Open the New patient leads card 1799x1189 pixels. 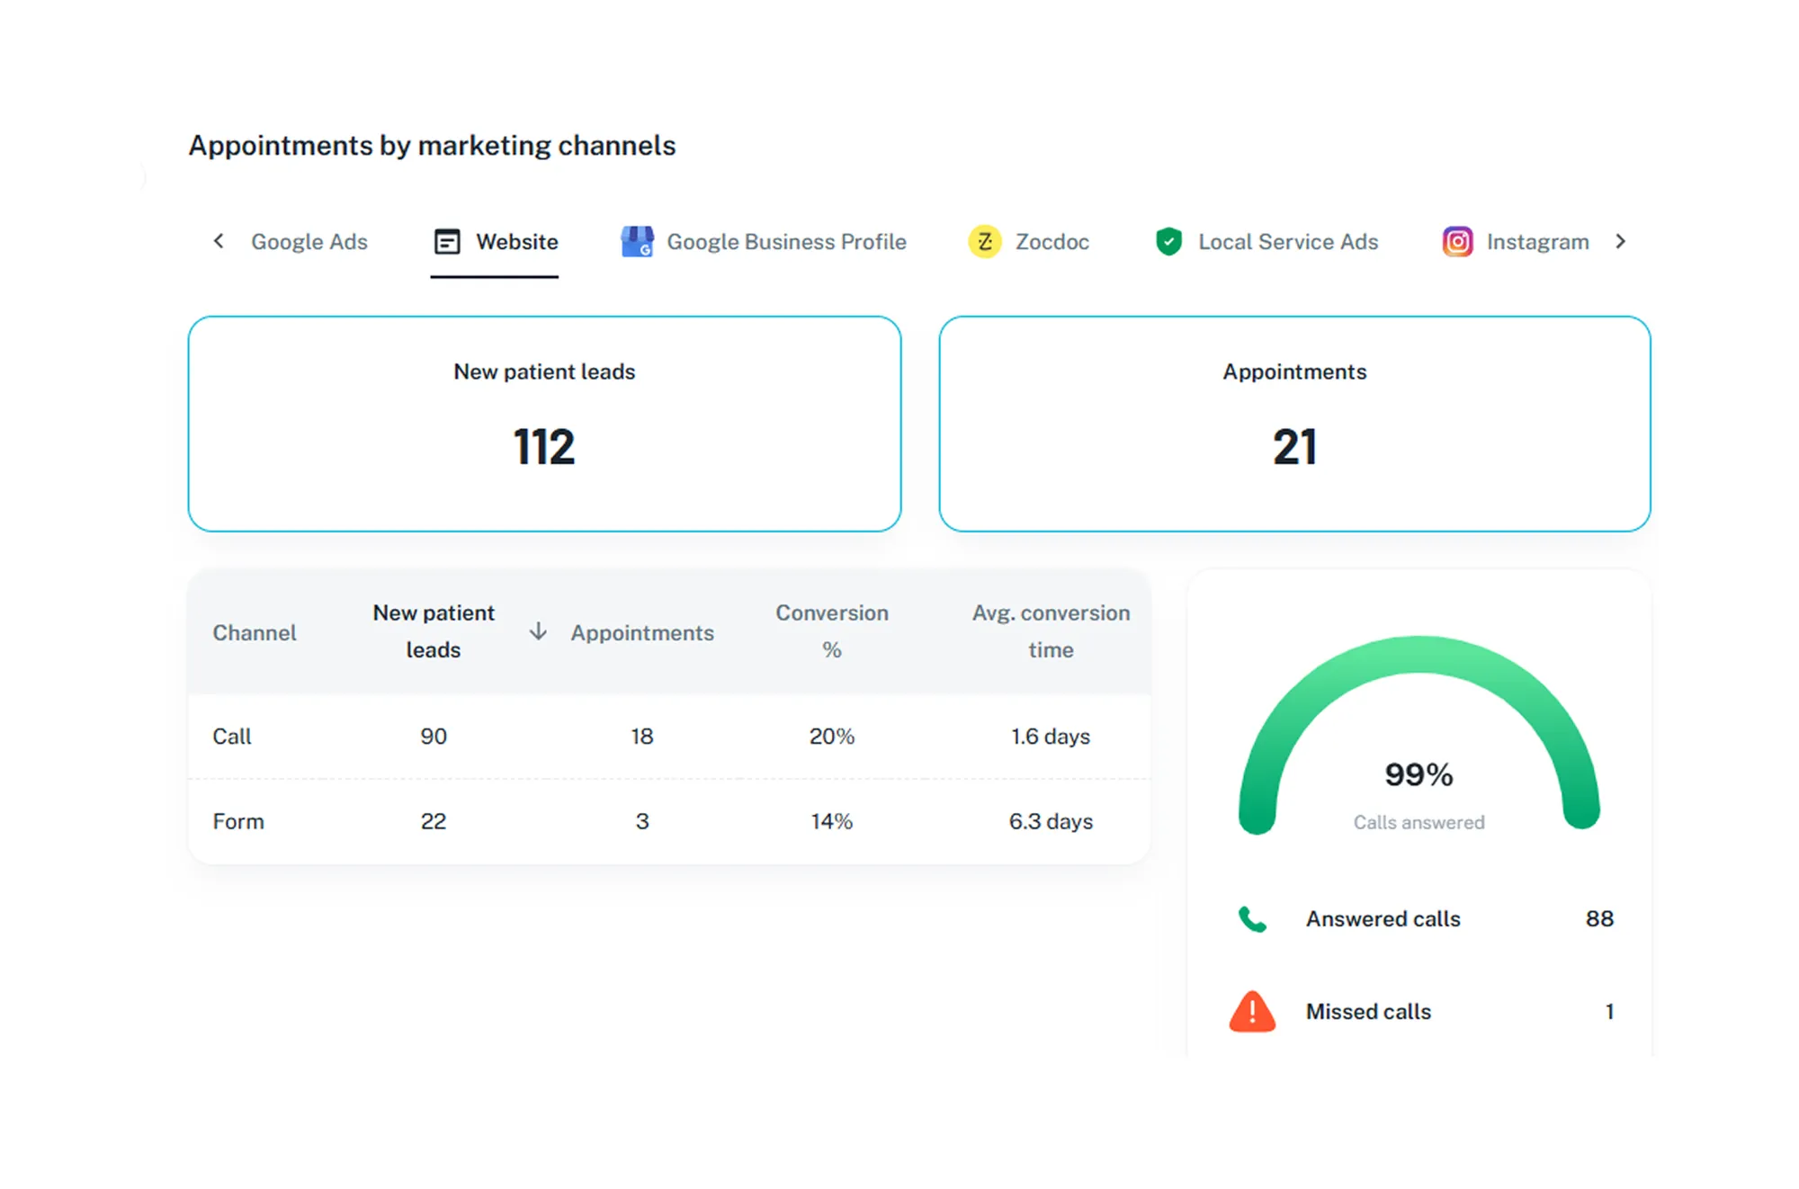(544, 424)
